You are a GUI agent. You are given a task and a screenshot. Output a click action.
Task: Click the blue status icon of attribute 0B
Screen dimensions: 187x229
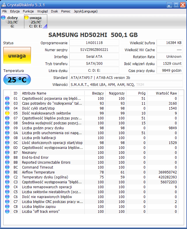tap(7, 138)
